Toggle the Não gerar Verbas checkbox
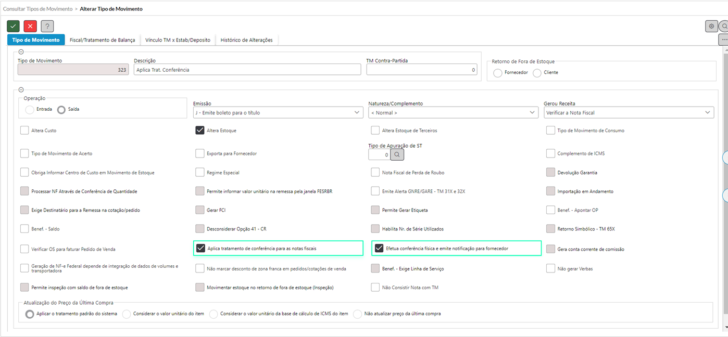This screenshot has height=337, width=728. click(x=551, y=268)
